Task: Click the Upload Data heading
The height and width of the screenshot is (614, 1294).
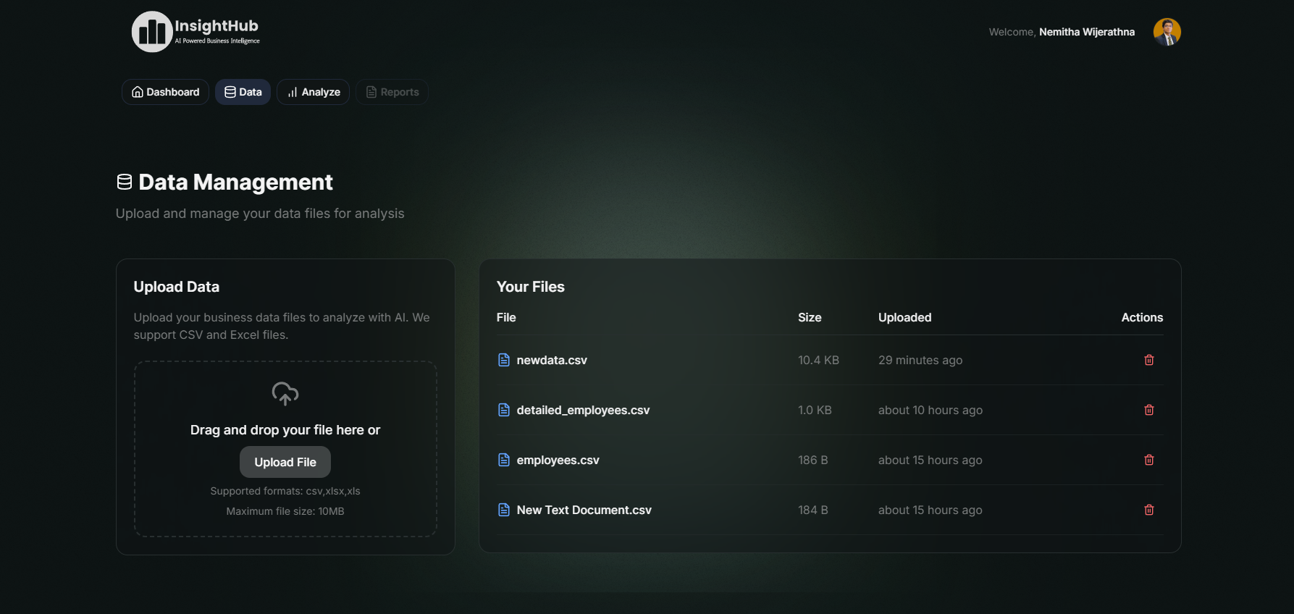Action: click(x=177, y=287)
